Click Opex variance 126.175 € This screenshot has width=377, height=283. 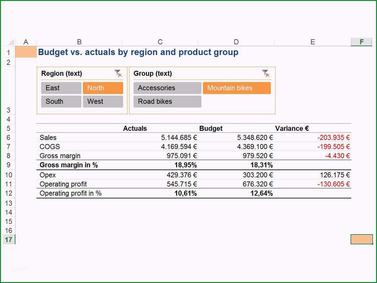tap(335, 175)
